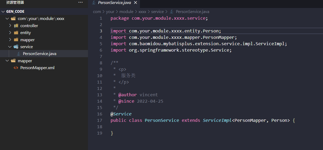
Task: Click the controller folder icon
Action: pyautogui.click(x=16, y=26)
